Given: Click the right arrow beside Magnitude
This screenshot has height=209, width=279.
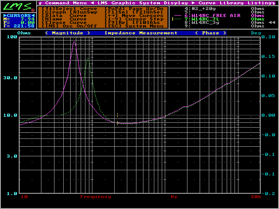Looking at the screenshot, I should point(88,33).
